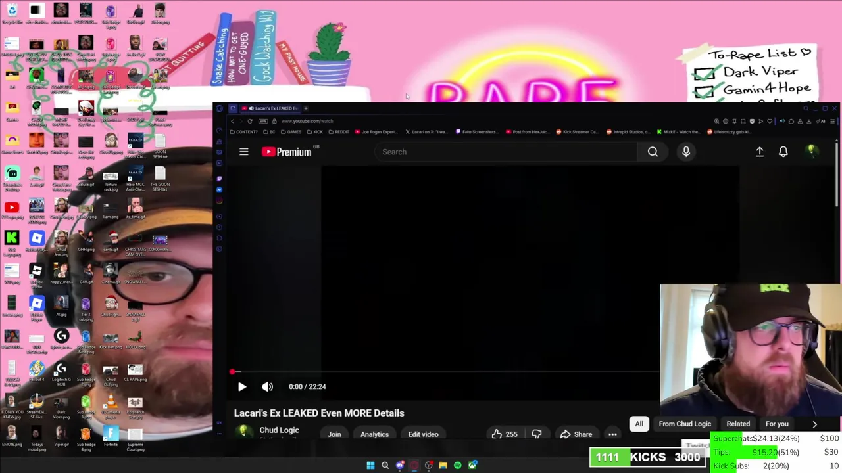842x473 pixels.
Task: Open File Explorer from the taskbar
Action: [x=443, y=465]
